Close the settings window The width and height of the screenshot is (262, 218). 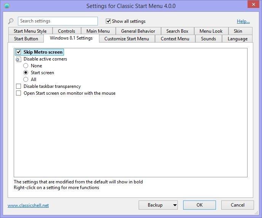click(253, 4)
